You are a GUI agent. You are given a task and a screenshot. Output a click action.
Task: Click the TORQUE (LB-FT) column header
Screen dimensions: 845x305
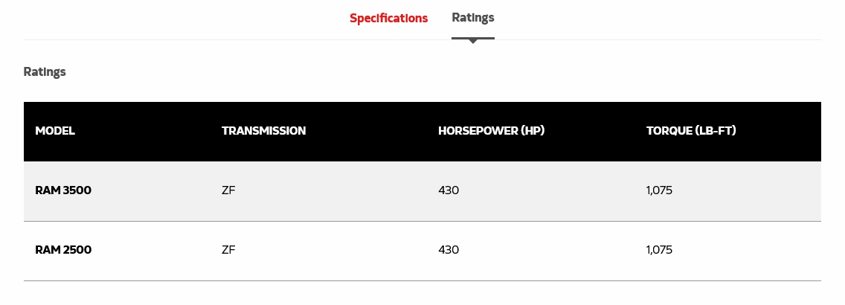(692, 131)
